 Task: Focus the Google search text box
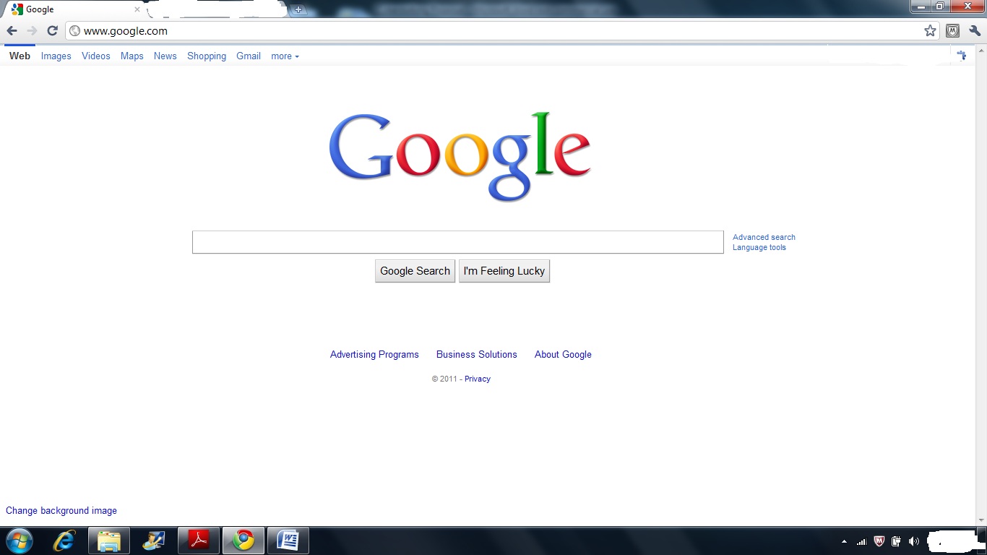457,242
